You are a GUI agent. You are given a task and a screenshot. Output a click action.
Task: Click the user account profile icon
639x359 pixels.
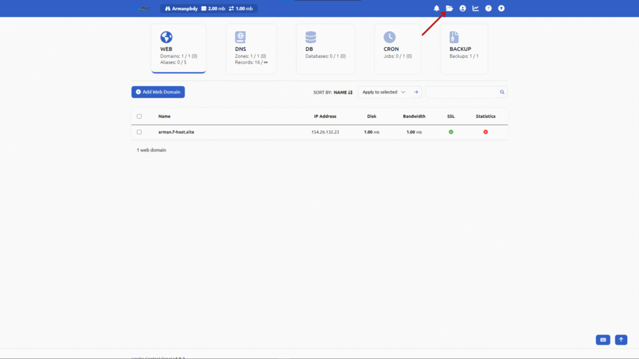coord(462,9)
